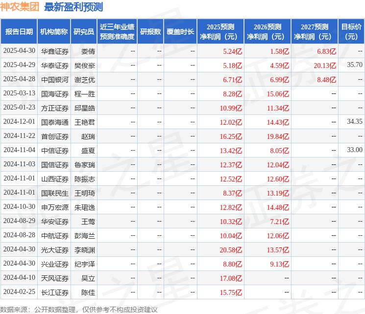Select 中信证券 institution cell
The height and width of the screenshot is (314, 365).
(55, 151)
